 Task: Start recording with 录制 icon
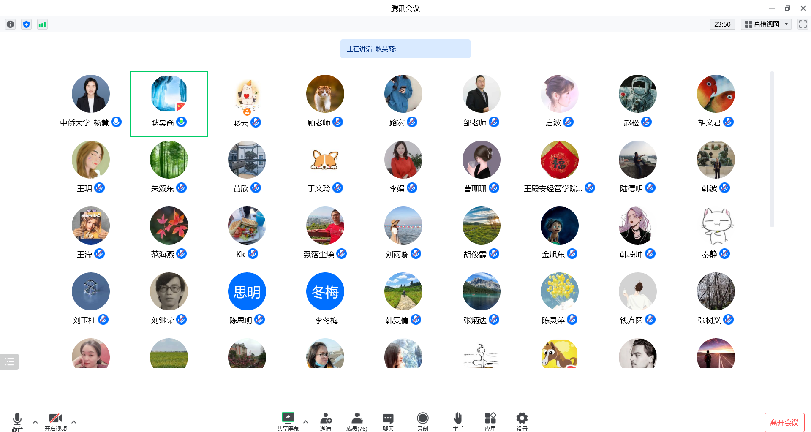422,421
